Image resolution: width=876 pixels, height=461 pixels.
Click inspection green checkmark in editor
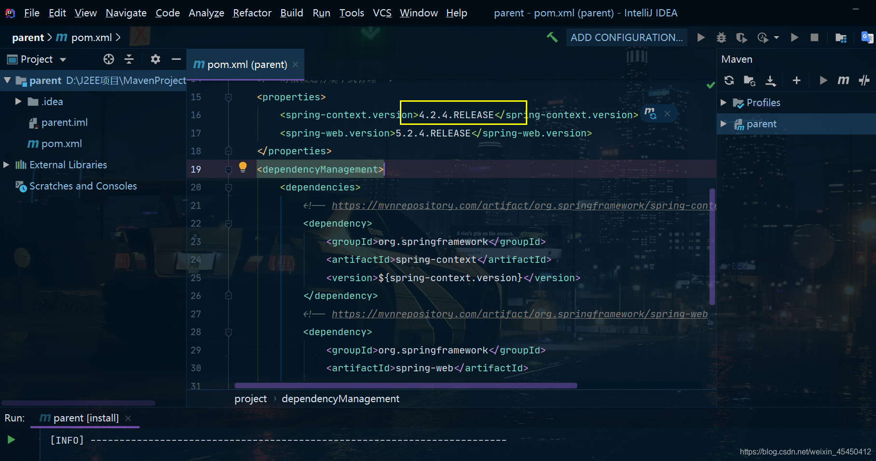(x=711, y=85)
